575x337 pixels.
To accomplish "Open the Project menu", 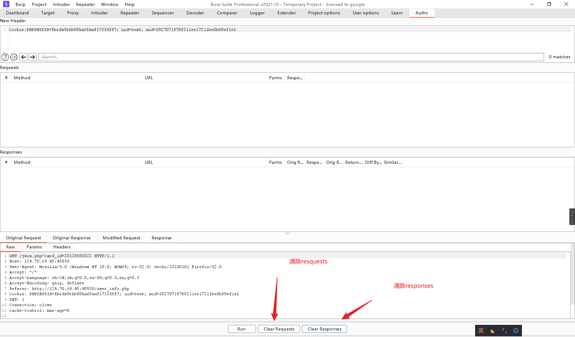I will 39,4.
